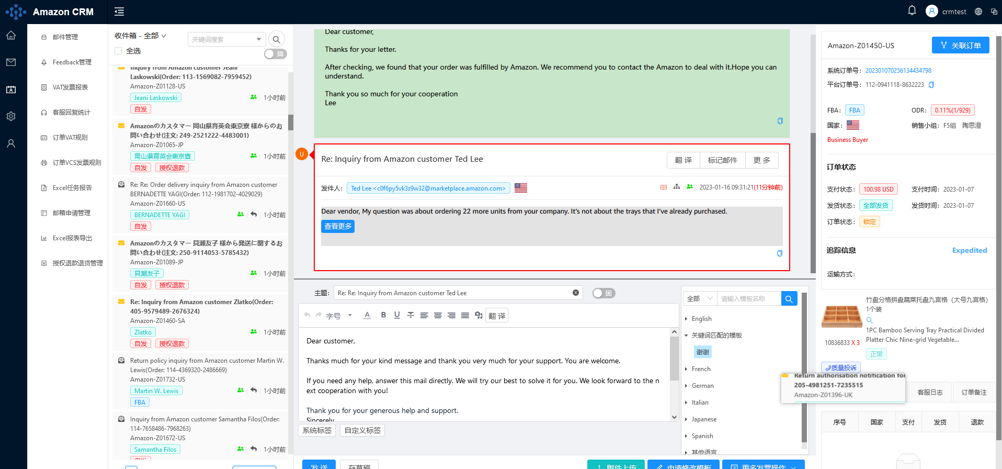The image size is (1002, 469).
Task: Open the font color tool in the editor
Action: tap(367, 315)
